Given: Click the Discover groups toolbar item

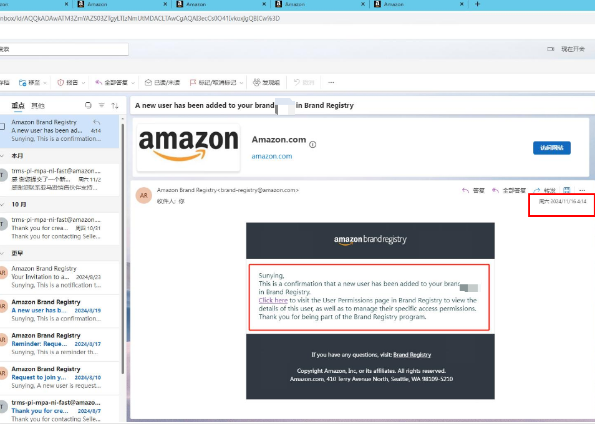Looking at the screenshot, I should (266, 82).
